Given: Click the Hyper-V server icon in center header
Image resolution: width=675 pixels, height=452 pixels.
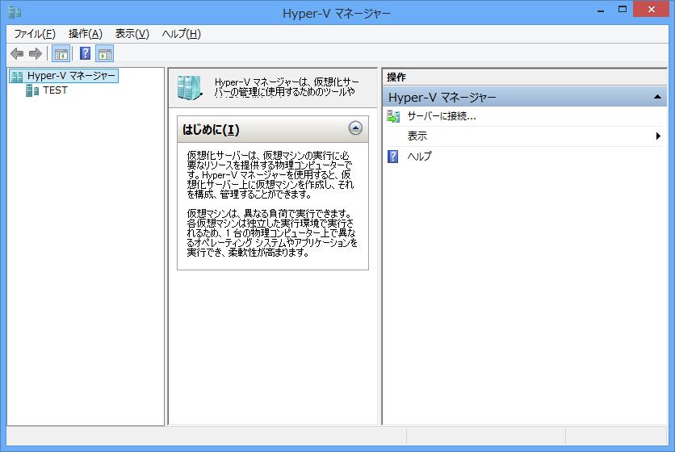Looking at the screenshot, I should point(190,88).
